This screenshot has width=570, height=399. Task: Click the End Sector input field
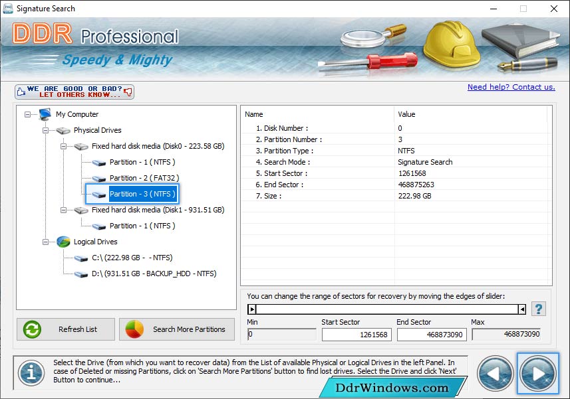pyautogui.click(x=432, y=335)
